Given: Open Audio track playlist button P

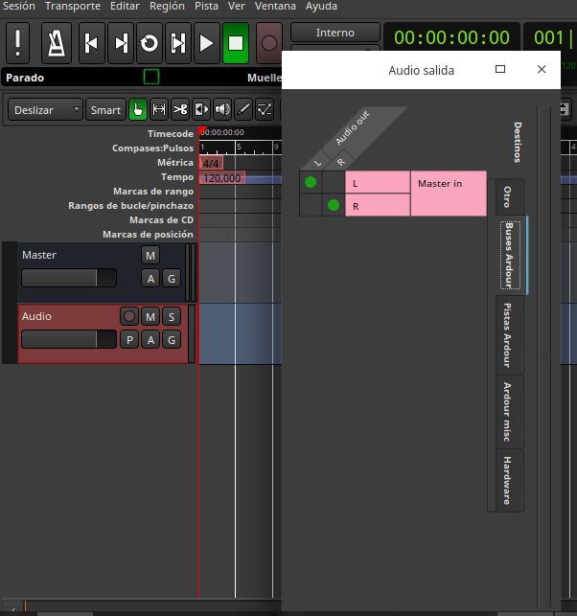Looking at the screenshot, I should pos(129,339).
